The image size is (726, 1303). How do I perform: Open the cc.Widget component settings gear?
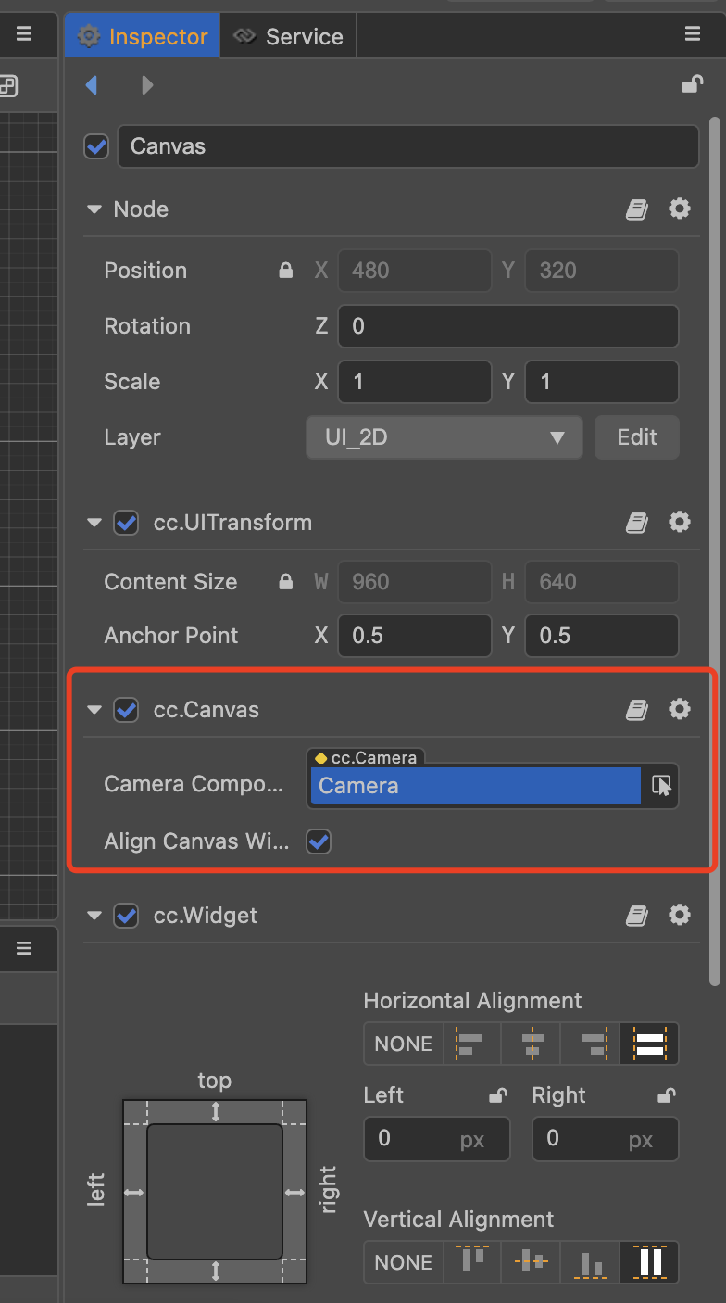coord(680,916)
